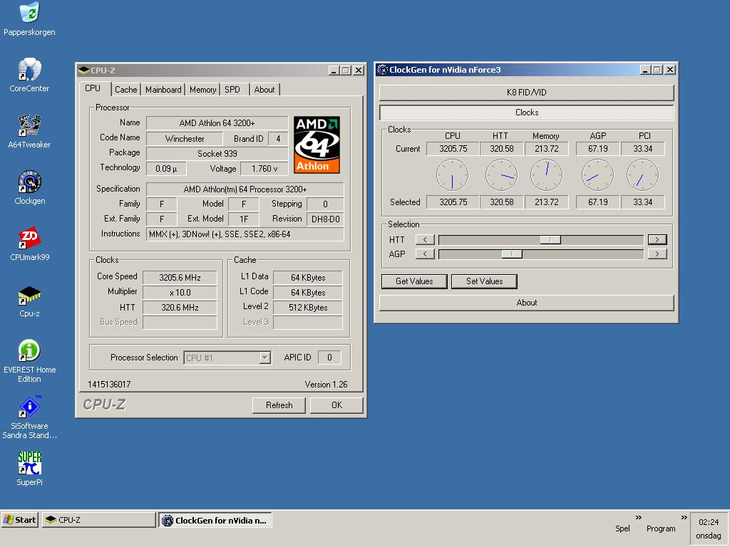
Task: Click the Selected AGP field in ClockGen
Action: point(598,202)
